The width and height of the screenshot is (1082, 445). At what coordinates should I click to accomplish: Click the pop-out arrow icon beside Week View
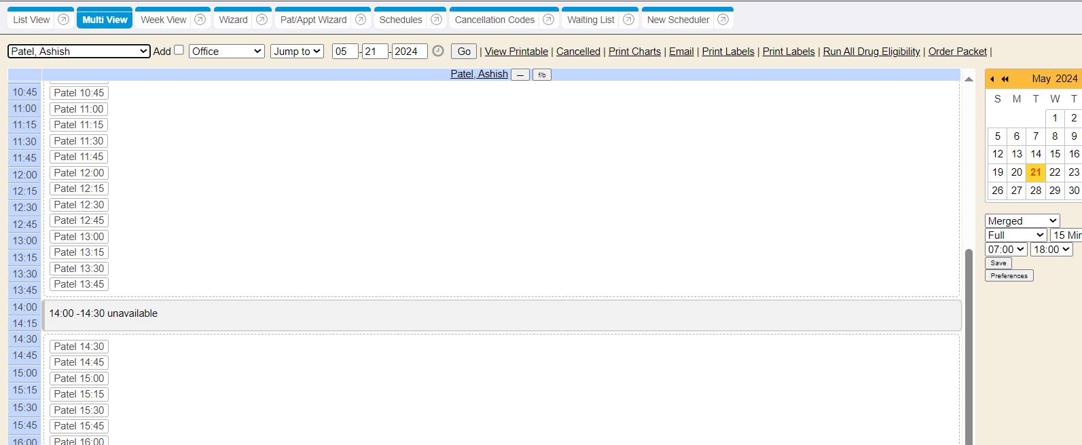(200, 20)
